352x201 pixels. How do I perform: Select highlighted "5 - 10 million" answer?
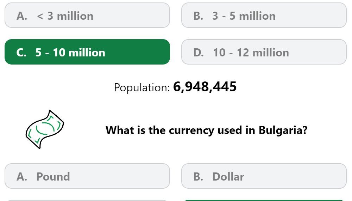tap(87, 52)
